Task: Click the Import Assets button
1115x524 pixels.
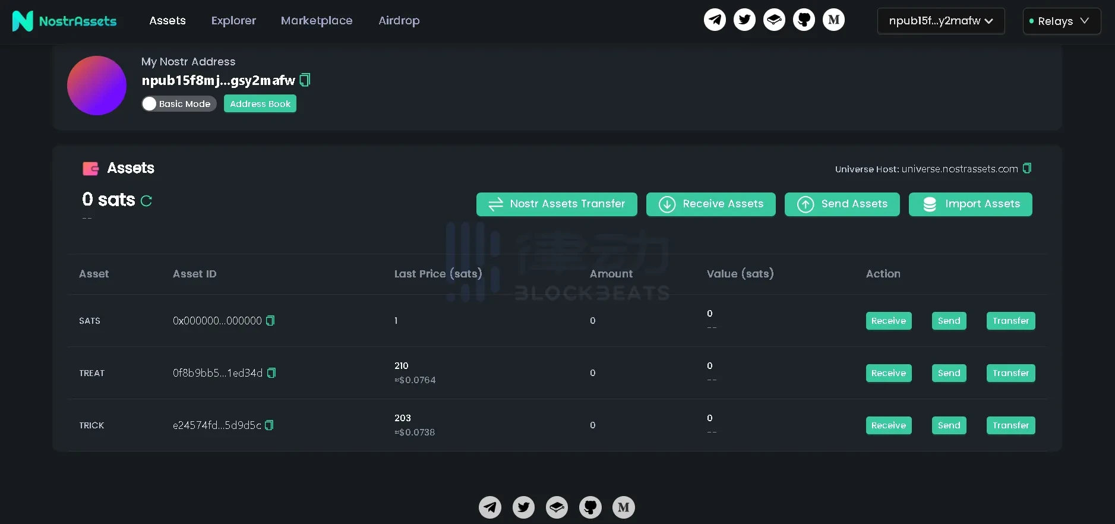Action: pyautogui.click(x=971, y=204)
